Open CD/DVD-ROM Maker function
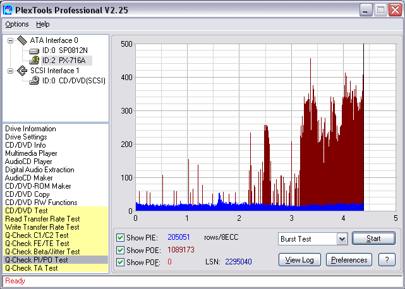 [38, 186]
